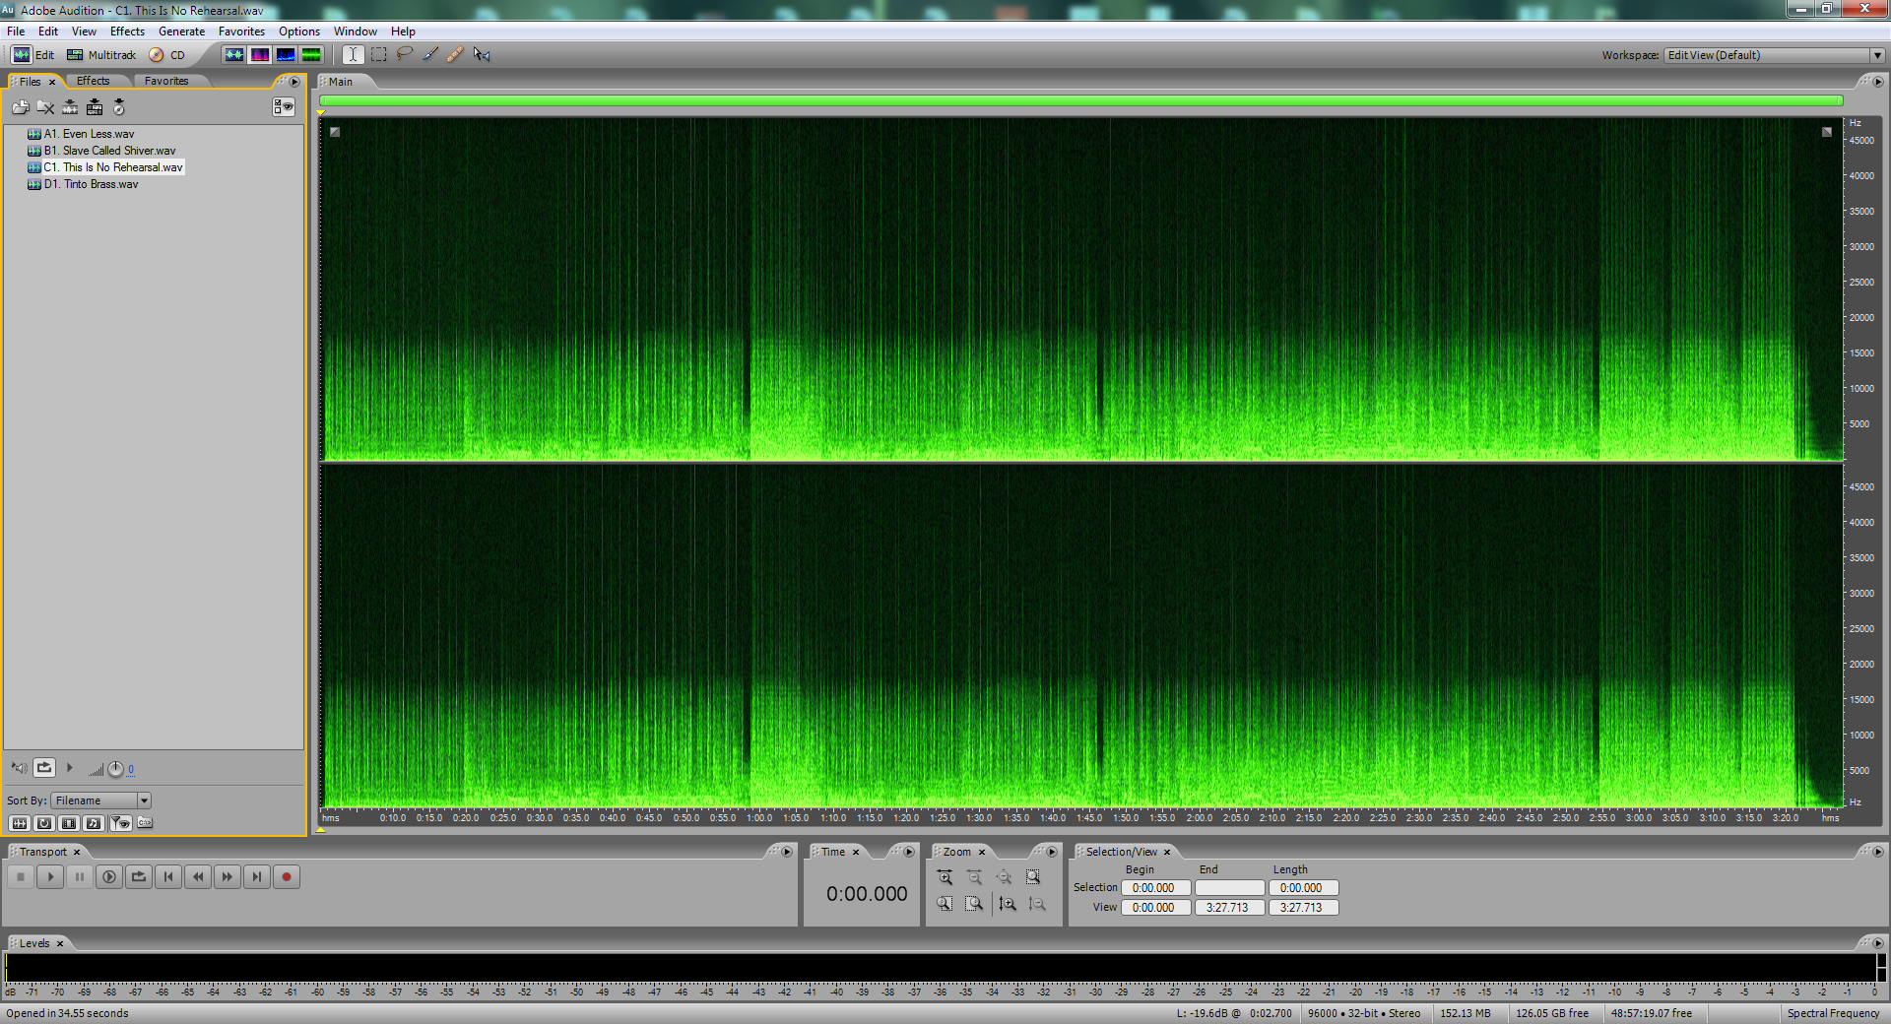The height and width of the screenshot is (1024, 1891).
Task: Click the Selection Begin time field
Action: [x=1155, y=888]
